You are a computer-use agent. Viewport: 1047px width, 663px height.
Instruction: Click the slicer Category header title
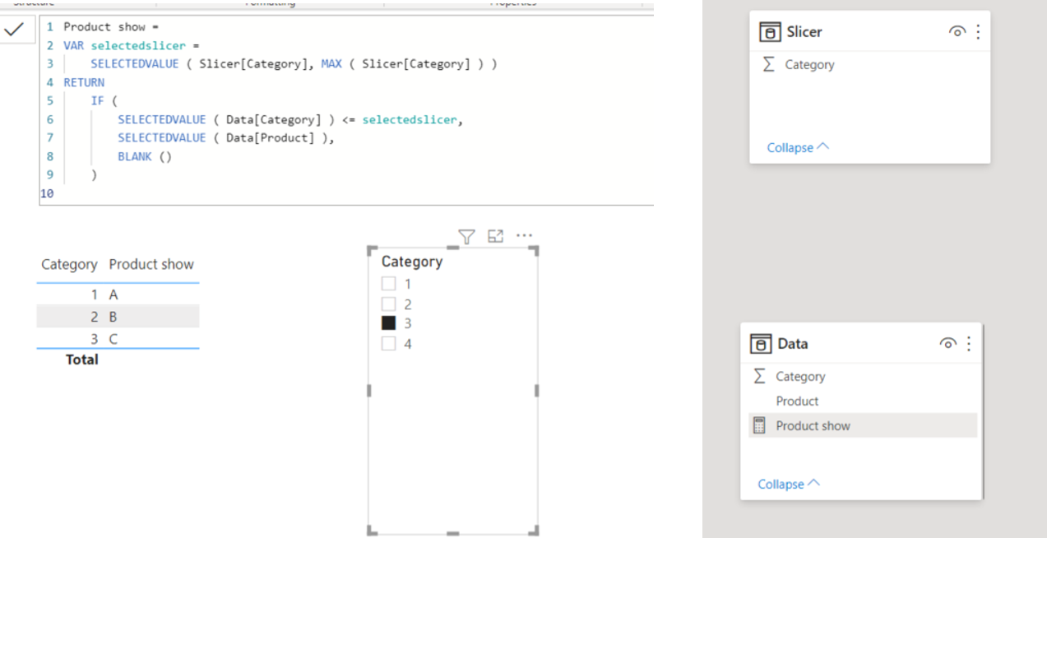412,262
